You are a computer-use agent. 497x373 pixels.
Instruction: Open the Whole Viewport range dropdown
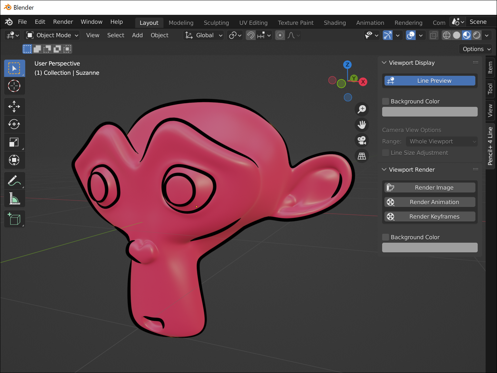pyautogui.click(x=441, y=141)
